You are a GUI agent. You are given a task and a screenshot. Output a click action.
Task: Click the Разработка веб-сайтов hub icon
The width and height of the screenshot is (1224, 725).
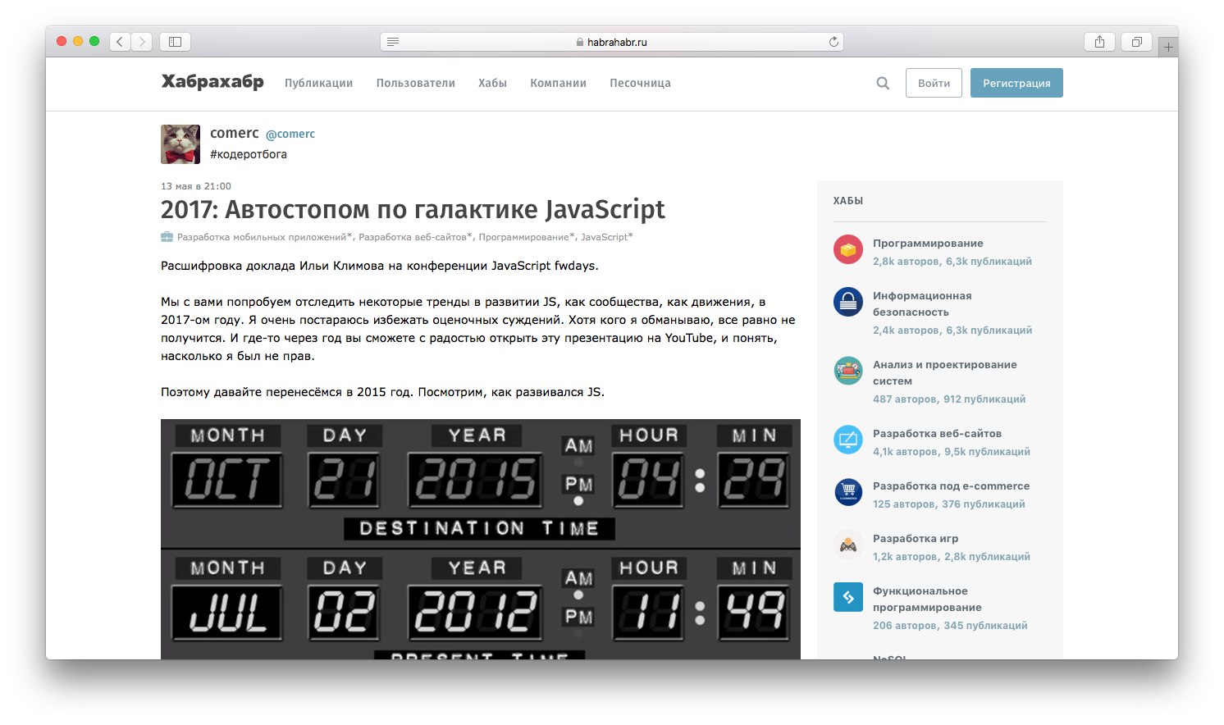(x=848, y=440)
